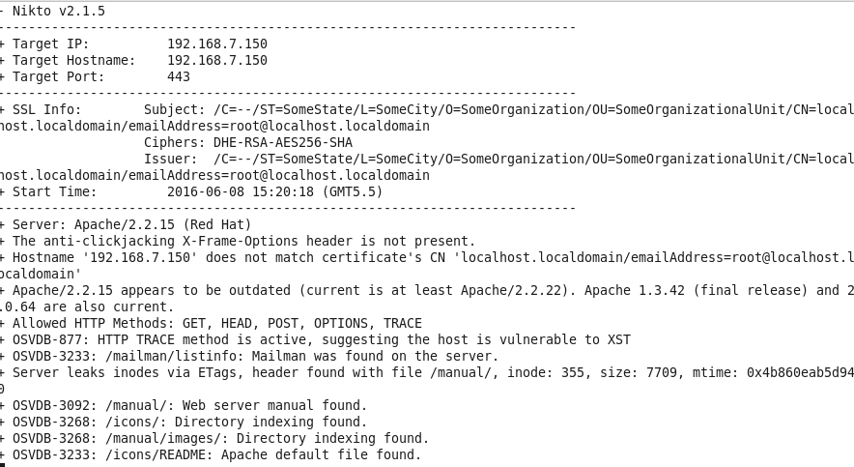
Task: Click the OSVDB-3092 /manual/ finding
Action: (x=184, y=405)
